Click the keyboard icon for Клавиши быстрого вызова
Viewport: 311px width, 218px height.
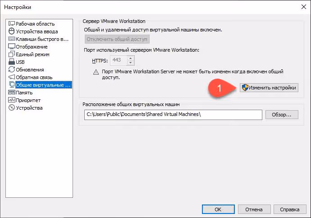12,39
